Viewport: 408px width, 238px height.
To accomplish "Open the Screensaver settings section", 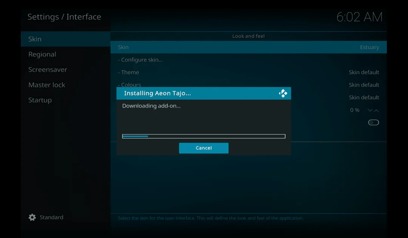I will (x=48, y=70).
